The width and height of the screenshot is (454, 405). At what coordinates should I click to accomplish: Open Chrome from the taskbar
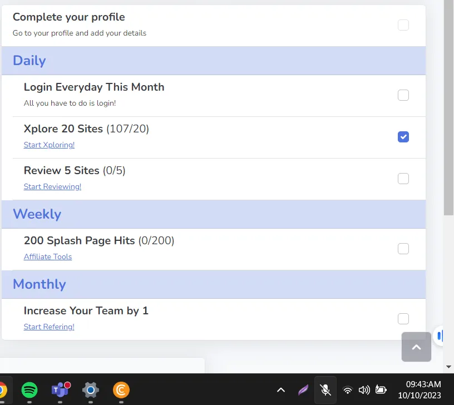click(x=3, y=390)
